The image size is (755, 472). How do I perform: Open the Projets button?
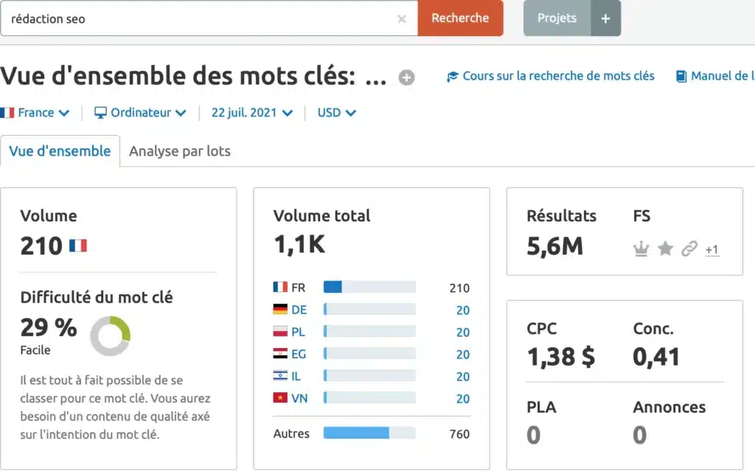[557, 18]
